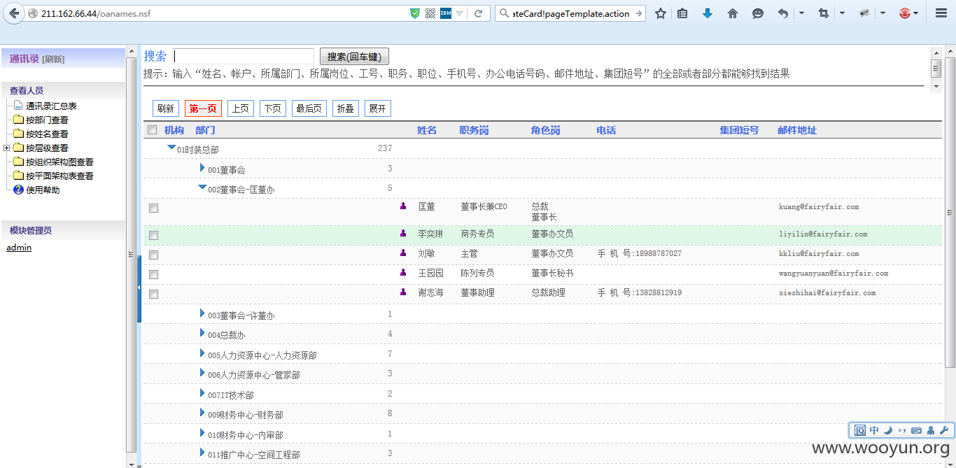The image size is (956, 468).
Task: Go to browser home page icon
Action: tap(733, 13)
